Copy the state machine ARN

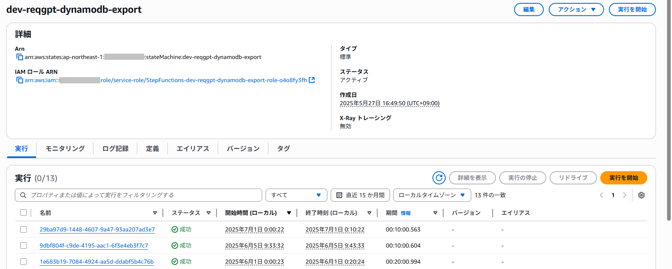[x=19, y=57]
